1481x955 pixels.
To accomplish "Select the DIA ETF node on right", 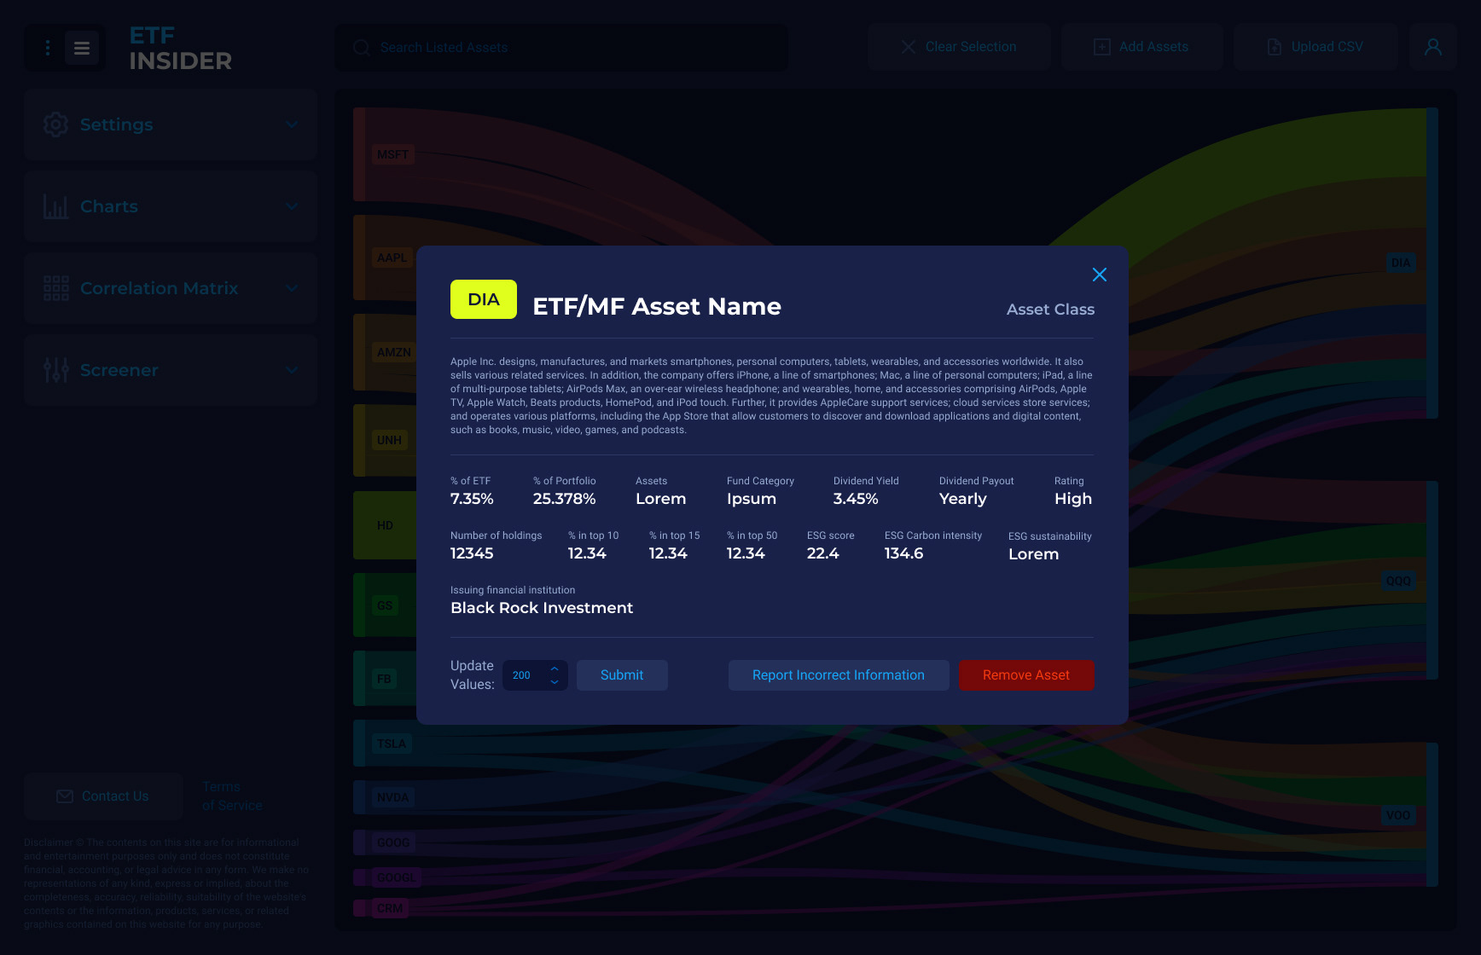I will tap(1401, 263).
